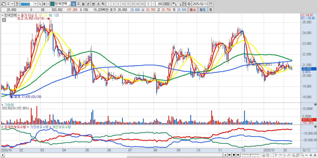
Task: Select the 월 monthly chart period
Action: pyautogui.click(x=83, y=4)
